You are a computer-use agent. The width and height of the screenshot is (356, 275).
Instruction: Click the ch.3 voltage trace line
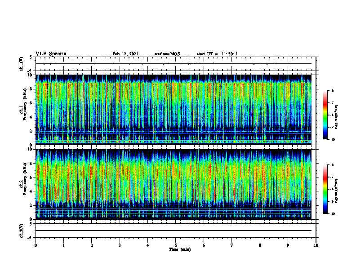[174, 231]
